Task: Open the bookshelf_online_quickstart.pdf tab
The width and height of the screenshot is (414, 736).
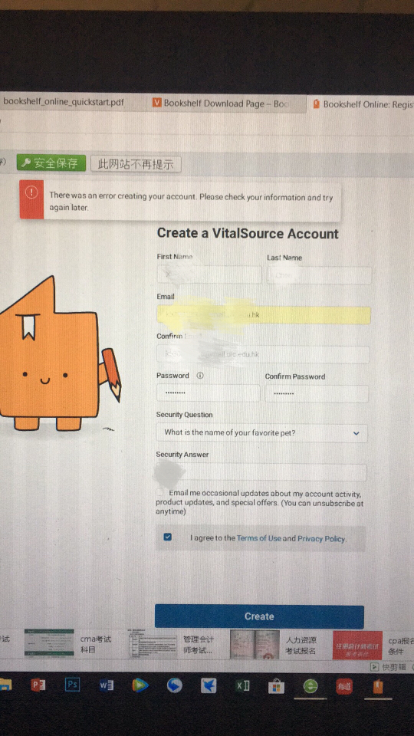Action: click(64, 102)
